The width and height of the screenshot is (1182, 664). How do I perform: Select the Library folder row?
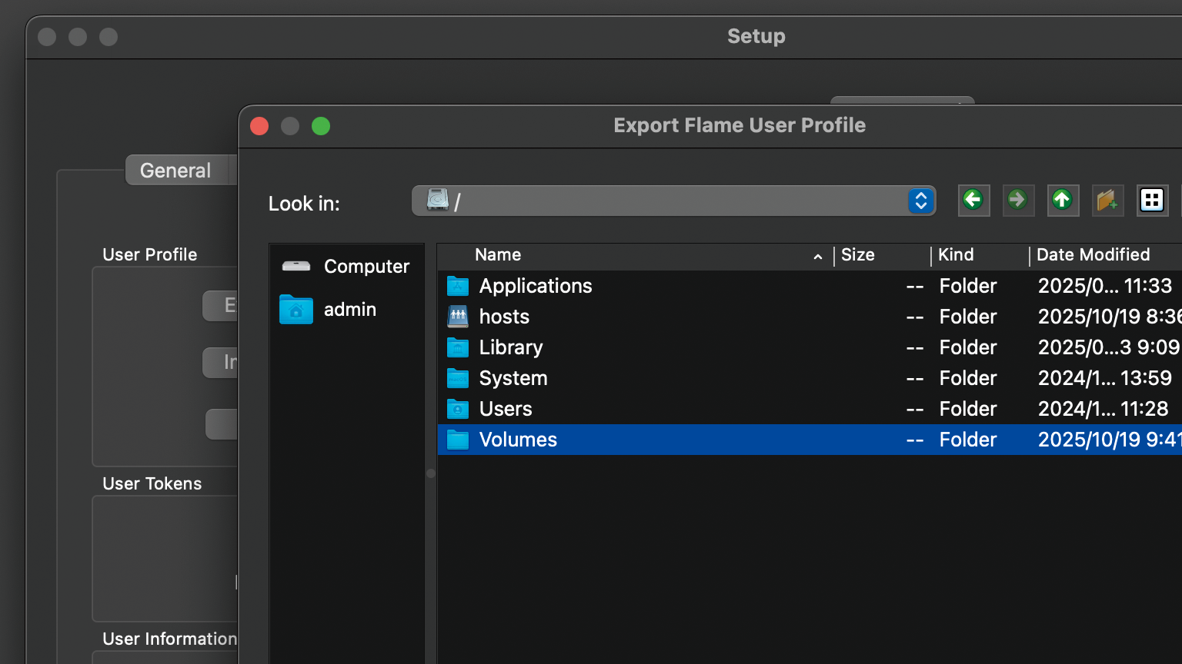[511, 347]
